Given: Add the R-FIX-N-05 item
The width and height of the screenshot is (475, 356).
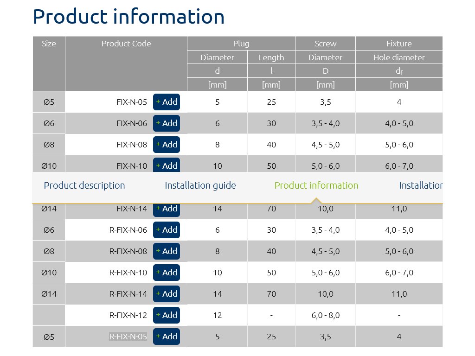Looking at the screenshot, I should 166,337.
